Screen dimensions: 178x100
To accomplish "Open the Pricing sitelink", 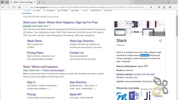I will [x=31, y=94].
